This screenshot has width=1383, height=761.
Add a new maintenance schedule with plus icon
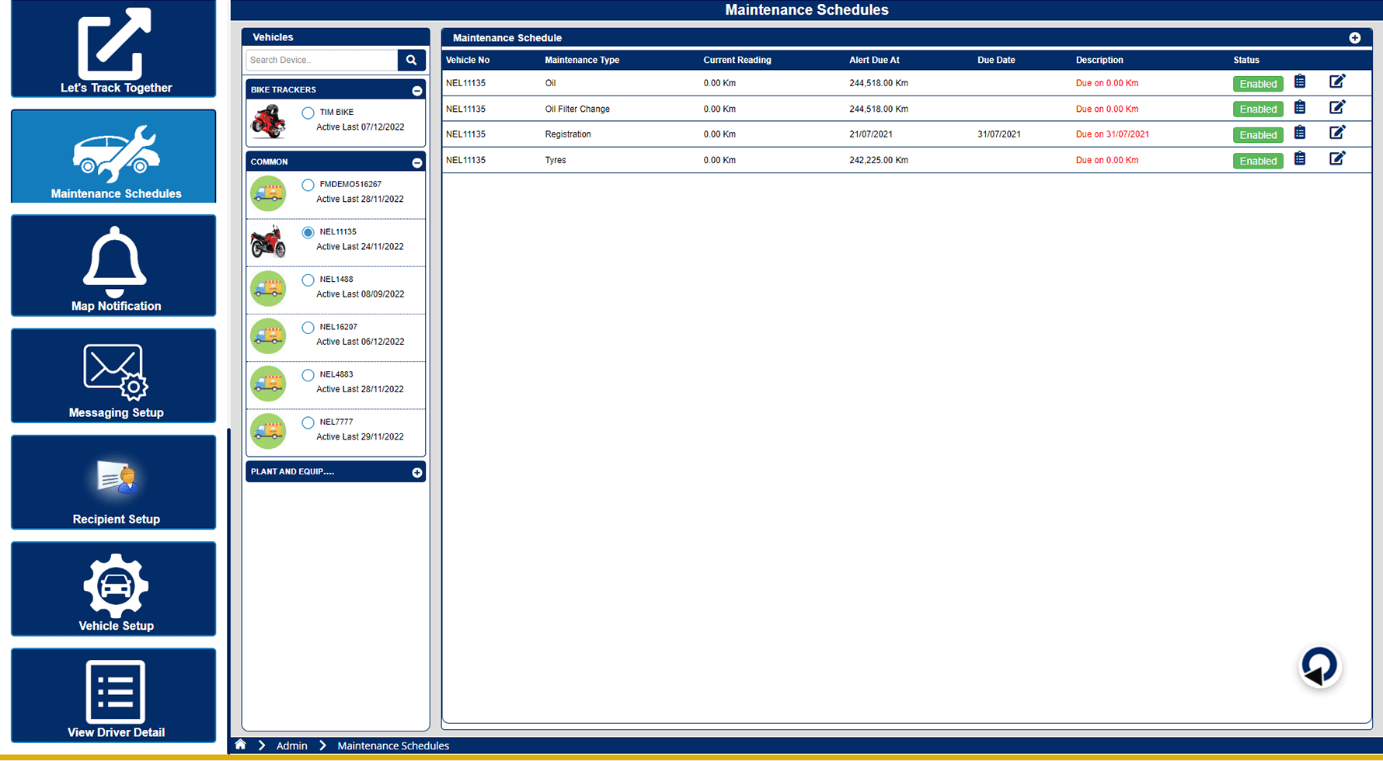pos(1354,38)
